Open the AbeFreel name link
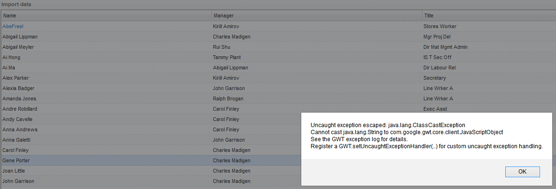 tap(13, 26)
